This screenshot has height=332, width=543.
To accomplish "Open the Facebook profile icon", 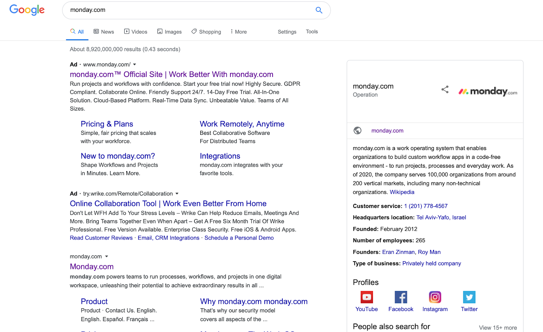I will click(401, 297).
